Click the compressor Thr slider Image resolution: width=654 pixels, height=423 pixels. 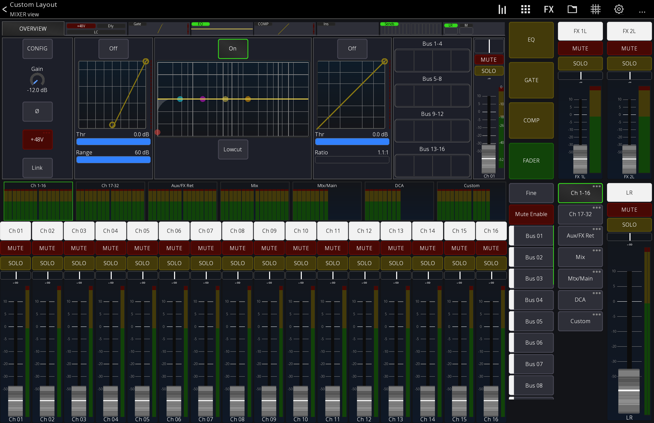tap(352, 142)
